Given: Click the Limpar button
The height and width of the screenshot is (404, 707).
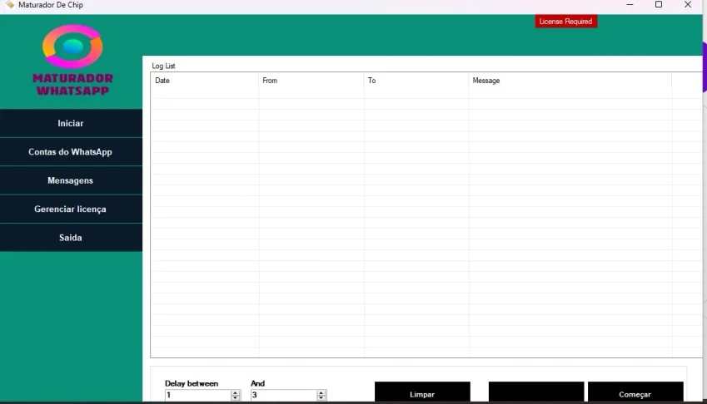Looking at the screenshot, I should pyautogui.click(x=422, y=392).
